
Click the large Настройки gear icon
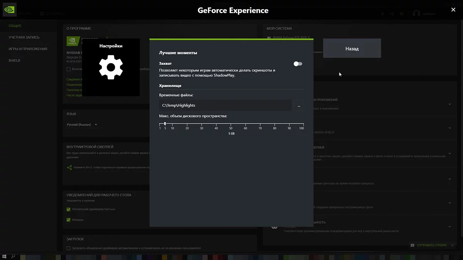111,67
